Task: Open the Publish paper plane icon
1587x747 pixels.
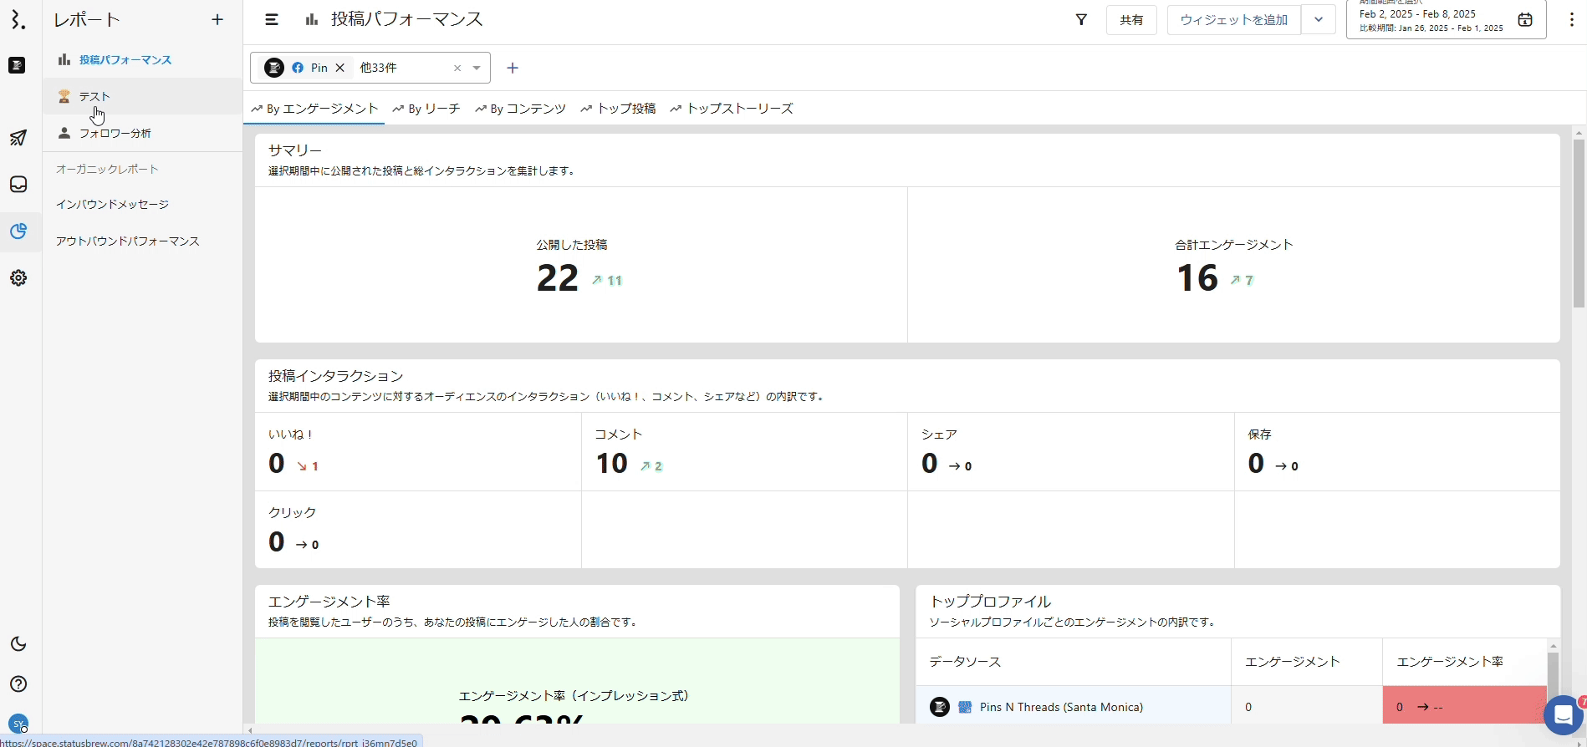Action: [x=18, y=138]
